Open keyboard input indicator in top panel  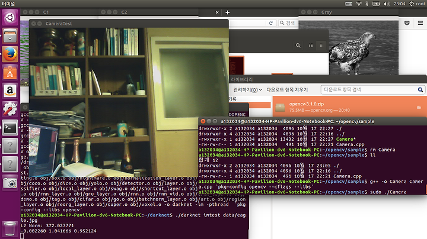(349, 4)
